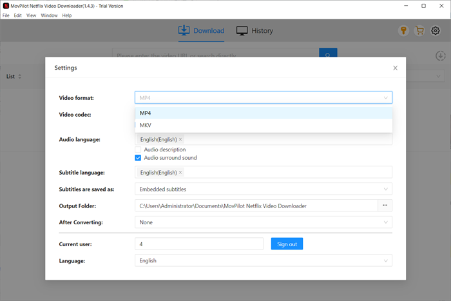Image resolution: width=451 pixels, height=301 pixels.
Task: Browse output folder with ellipsis button
Action: pyautogui.click(x=385, y=206)
